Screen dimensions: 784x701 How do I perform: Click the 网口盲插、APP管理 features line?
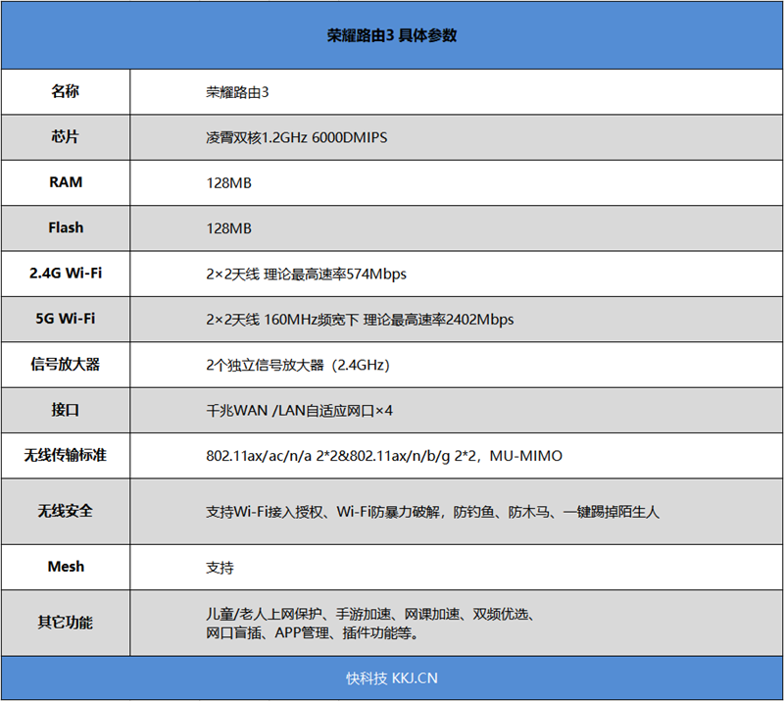coord(312,633)
